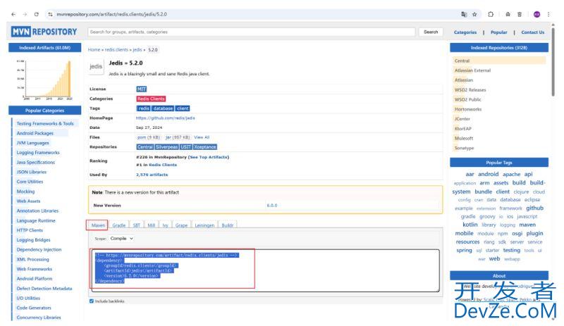Open the Central repository badge
The height and width of the screenshot is (326, 564).
pos(145,147)
